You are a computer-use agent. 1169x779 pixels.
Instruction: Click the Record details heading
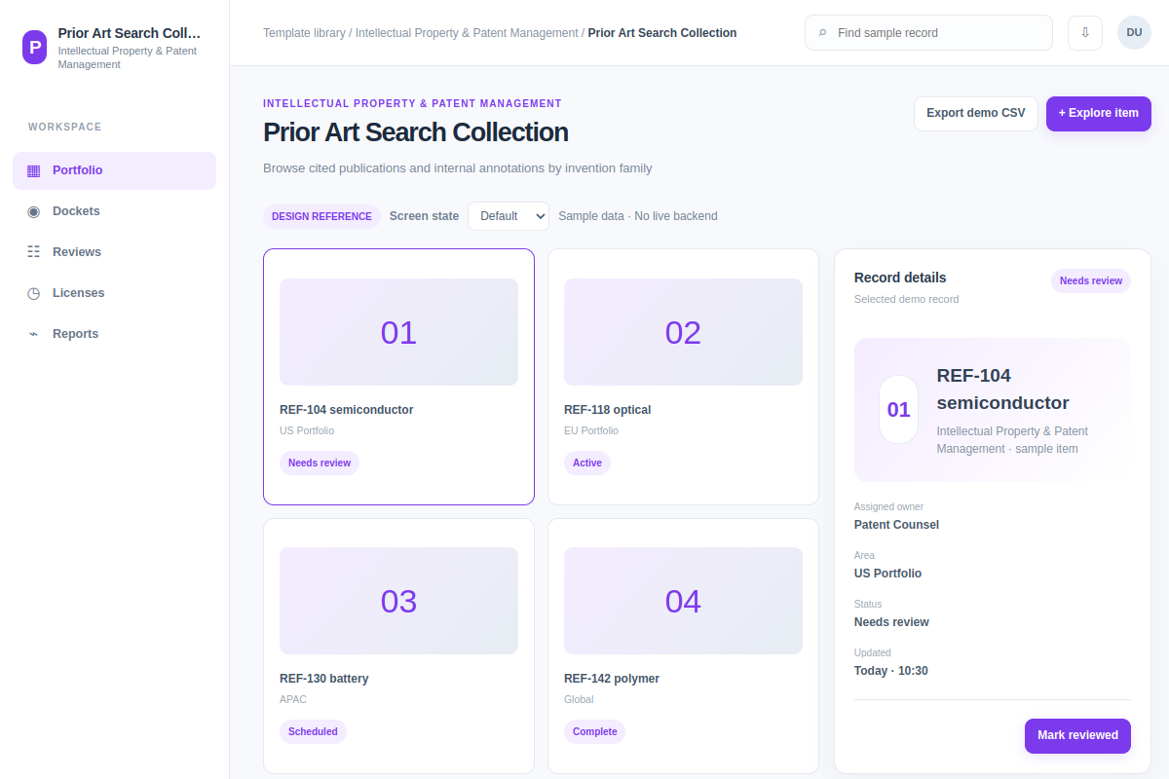point(900,278)
